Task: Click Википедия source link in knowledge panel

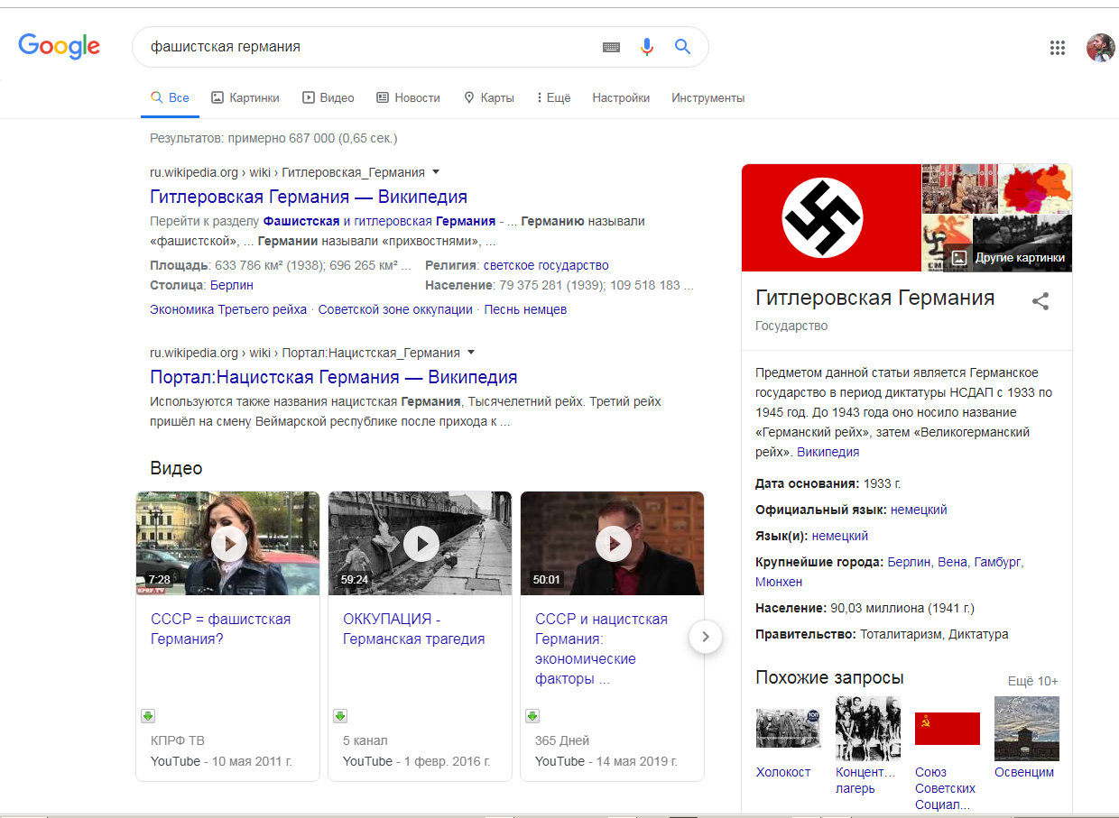Action: [828, 452]
